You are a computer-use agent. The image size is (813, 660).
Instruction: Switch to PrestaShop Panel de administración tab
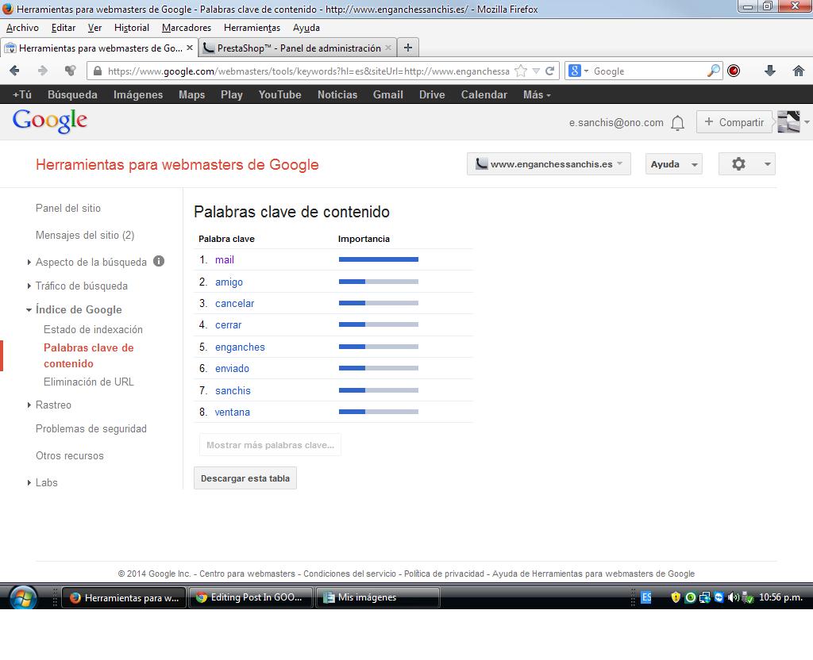(298, 48)
